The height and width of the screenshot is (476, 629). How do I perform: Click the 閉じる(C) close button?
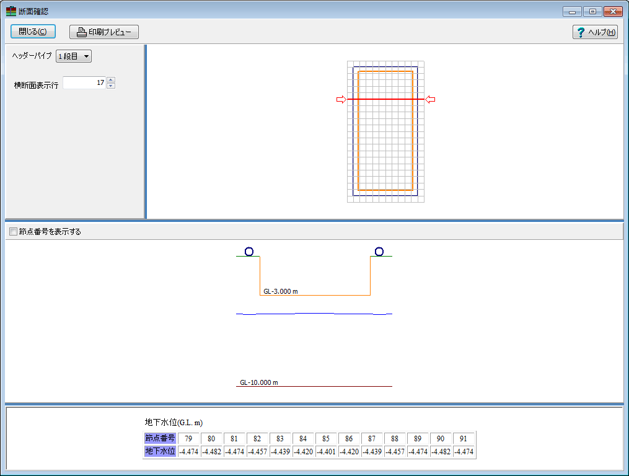click(33, 32)
